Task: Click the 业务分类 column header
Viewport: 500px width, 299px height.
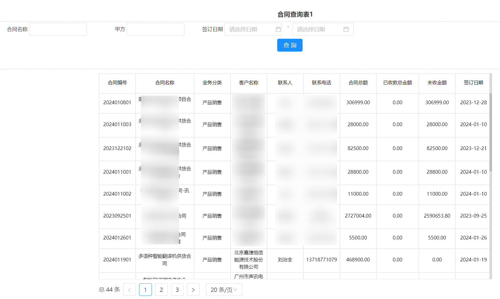Action: coord(212,83)
